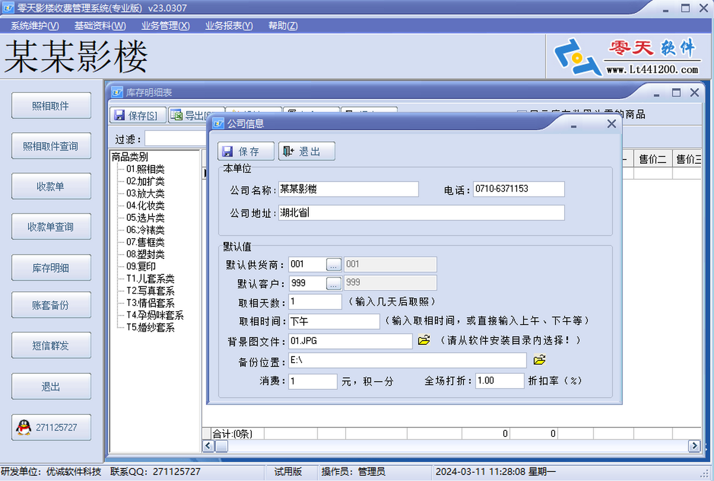Screen dimensions: 714x481
Task: Select 06.冷裱类 in category tree
Action: [145, 230]
